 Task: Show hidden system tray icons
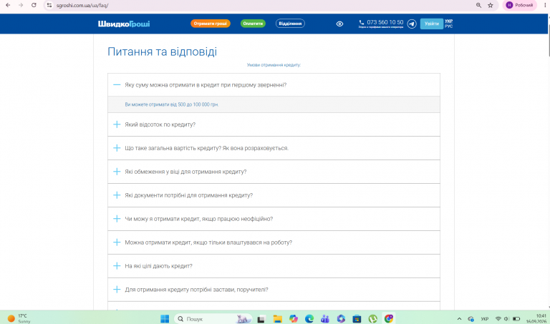click(x=459, y=319)
